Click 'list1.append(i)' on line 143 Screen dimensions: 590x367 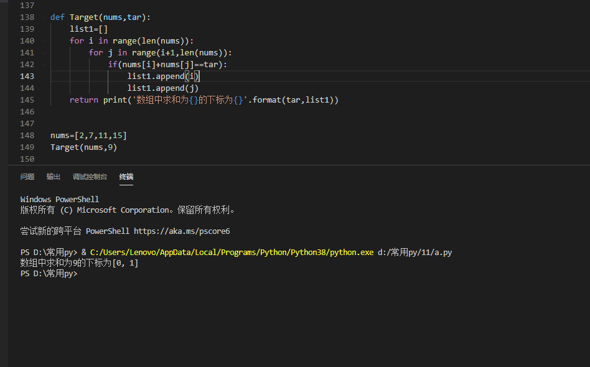[163, 77]
